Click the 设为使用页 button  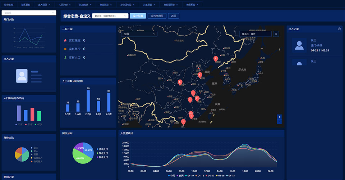pyautogui.click(x=157, y=16)
